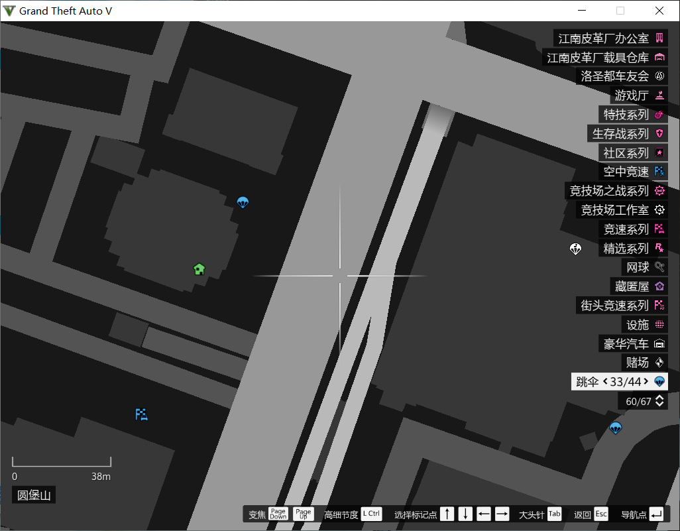680x531 pixels.
Task: Click the 竞技场工作室 gear icon
Action: click(x=659, y=210)
